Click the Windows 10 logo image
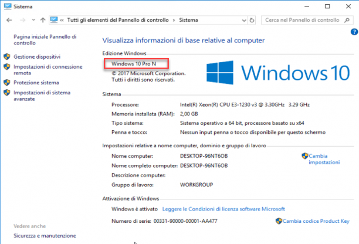359x244 pixels. click(x=277, y=73)
